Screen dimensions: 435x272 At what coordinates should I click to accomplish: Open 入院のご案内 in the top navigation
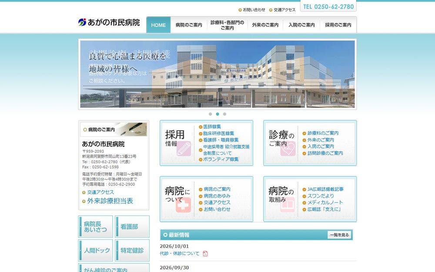click(x=301, y=25)
